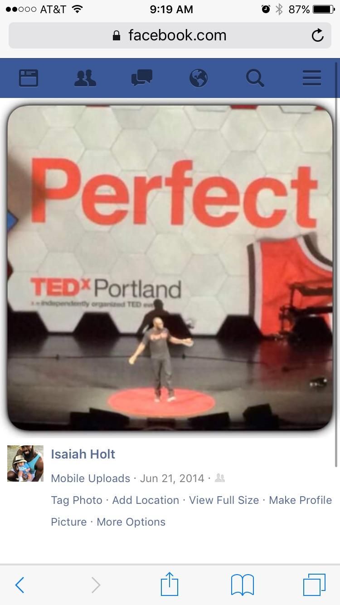Open the messages chat bubbles icon
This screenshot has width=340, height=605.
tap(142, 78)
